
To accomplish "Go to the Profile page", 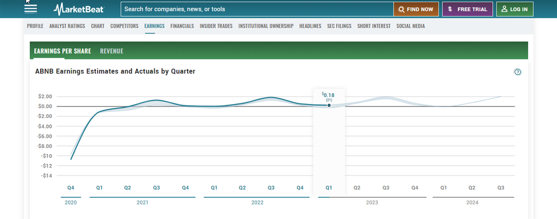I will point(35,26).
